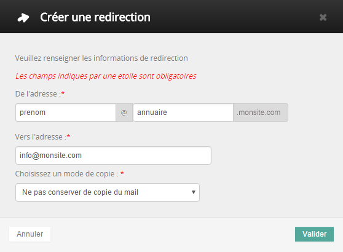Click into the info@monsite.com destination field

pyautogui.click(x=113, y=156)
